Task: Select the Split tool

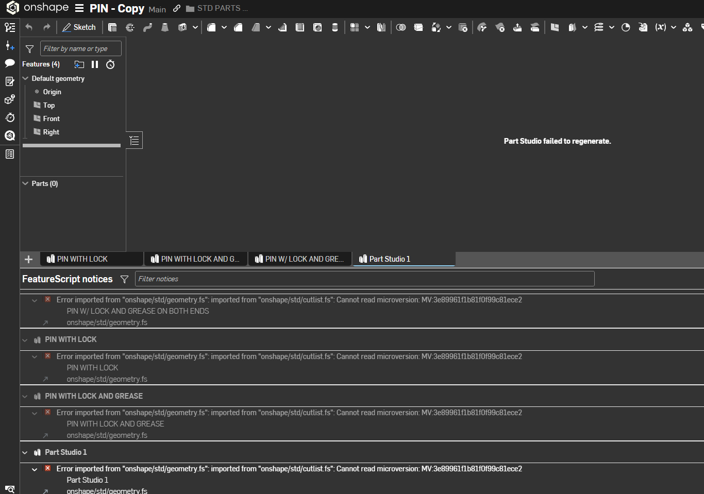Action: 418,27
